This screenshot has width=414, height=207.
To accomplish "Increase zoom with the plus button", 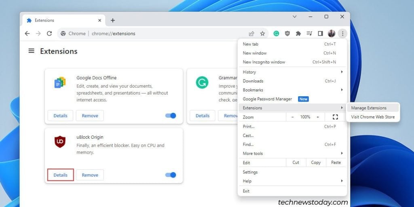I will (318, 117).
